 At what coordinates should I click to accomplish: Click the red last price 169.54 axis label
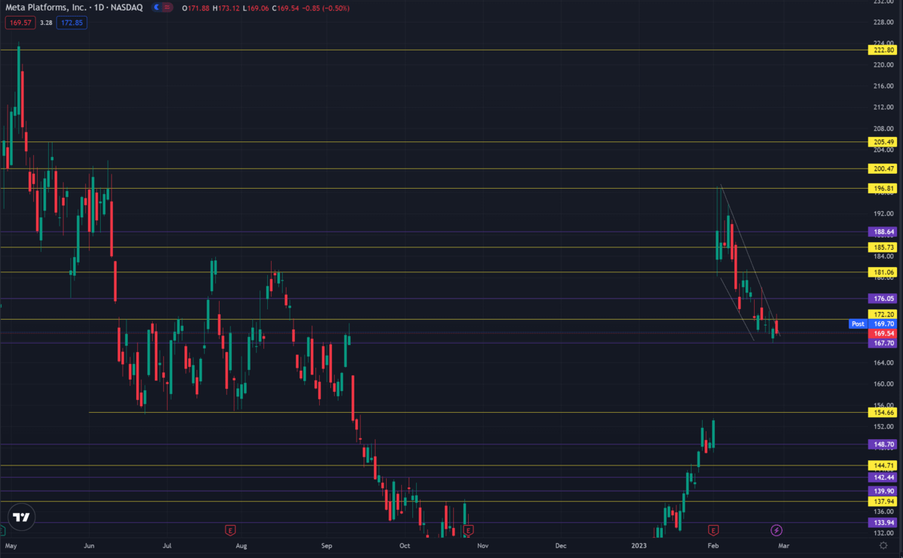[882, 333]
